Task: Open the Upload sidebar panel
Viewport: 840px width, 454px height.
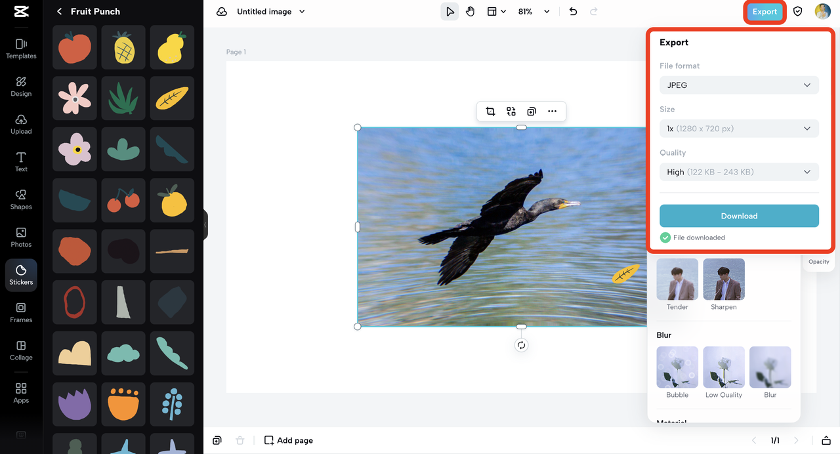Action: [21, 124]
